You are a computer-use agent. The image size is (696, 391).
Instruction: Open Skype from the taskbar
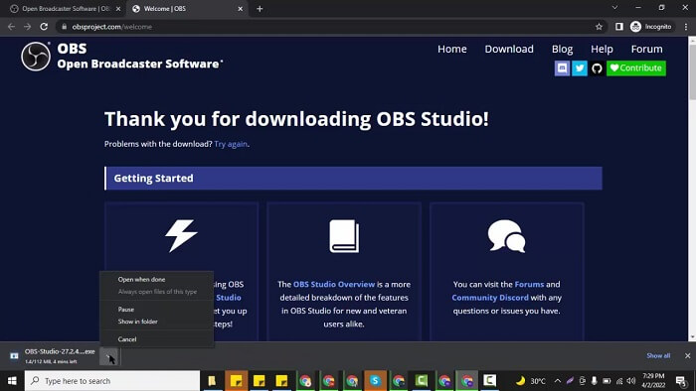tap(375, 381)
